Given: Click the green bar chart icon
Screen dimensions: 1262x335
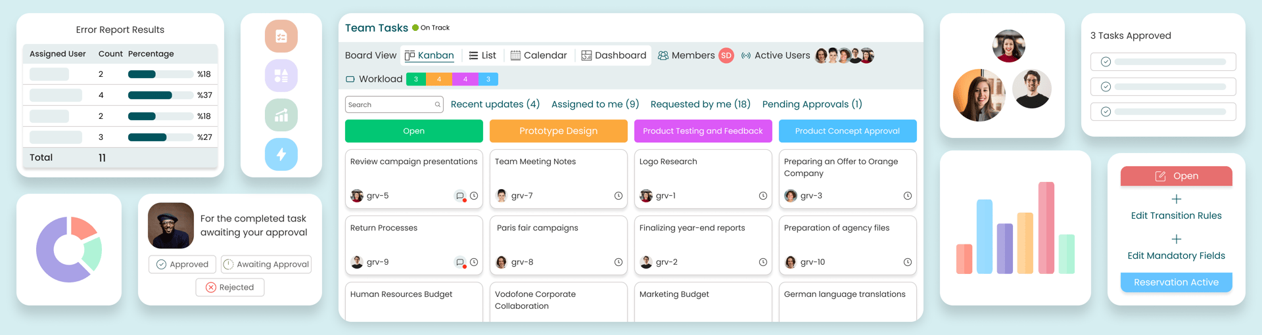Looking at the screenshot, I should (x=281, y=116).
